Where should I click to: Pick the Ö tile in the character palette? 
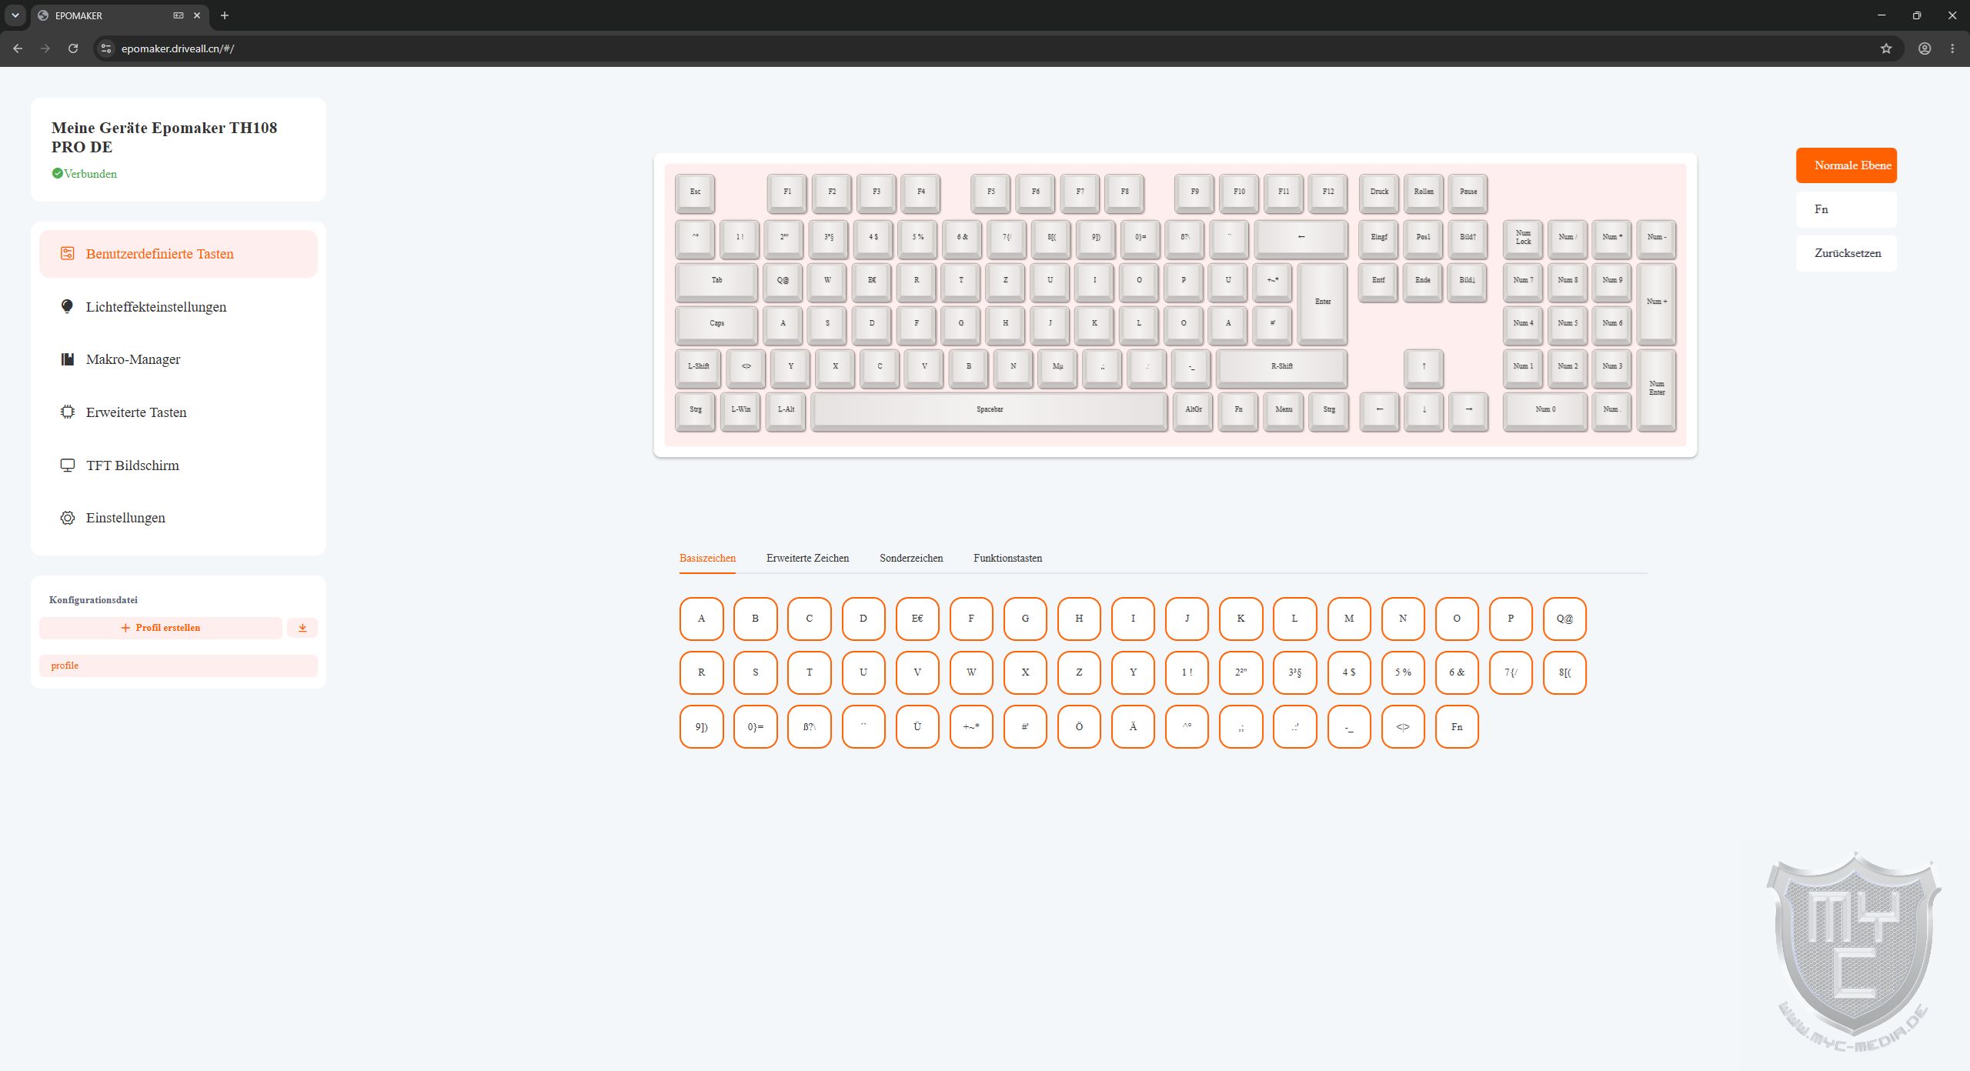pyautogui.click(x=1079, y=726)
